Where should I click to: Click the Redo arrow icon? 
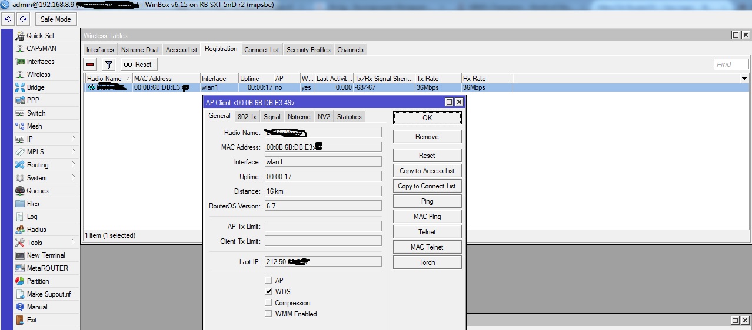click(24, 19)
